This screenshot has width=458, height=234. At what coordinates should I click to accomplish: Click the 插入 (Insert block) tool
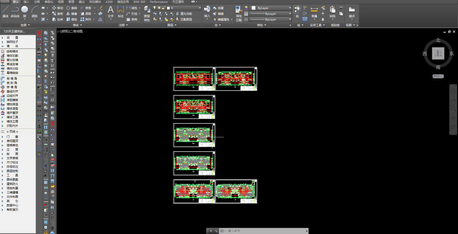(x=207, y=12)
